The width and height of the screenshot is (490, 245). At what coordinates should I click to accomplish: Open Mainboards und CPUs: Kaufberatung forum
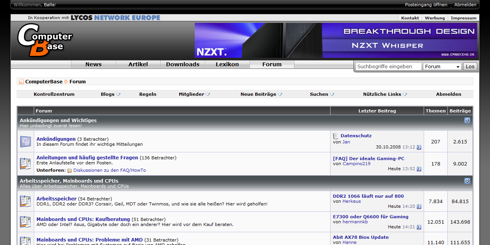point(83,219)
